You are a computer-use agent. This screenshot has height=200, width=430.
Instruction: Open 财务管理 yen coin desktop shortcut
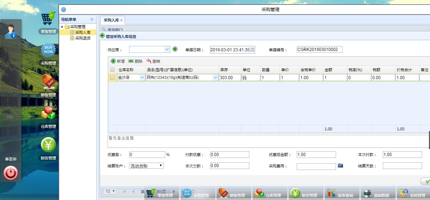click(x=48, y=149)
